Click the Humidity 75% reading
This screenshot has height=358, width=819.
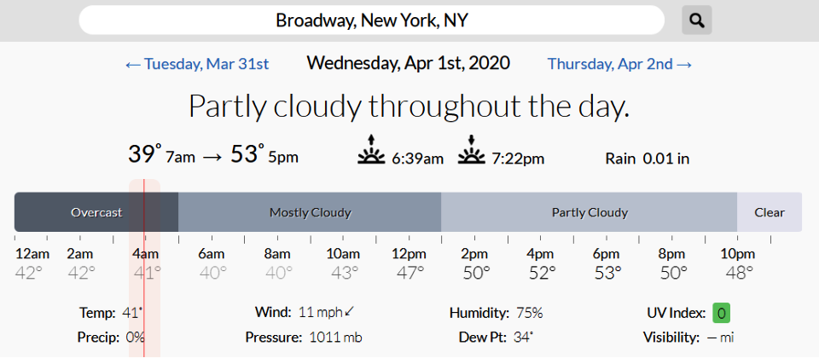[496, 313]
